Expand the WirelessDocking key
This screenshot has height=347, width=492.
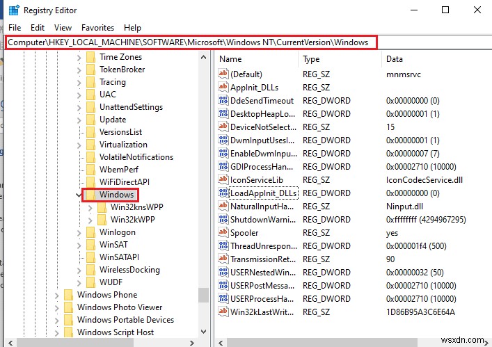pos(79,271)
